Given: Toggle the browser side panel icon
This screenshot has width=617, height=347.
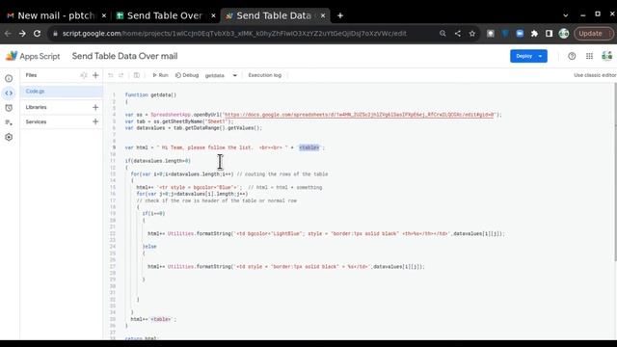Looking at the screenshot, I should point(549,34).
